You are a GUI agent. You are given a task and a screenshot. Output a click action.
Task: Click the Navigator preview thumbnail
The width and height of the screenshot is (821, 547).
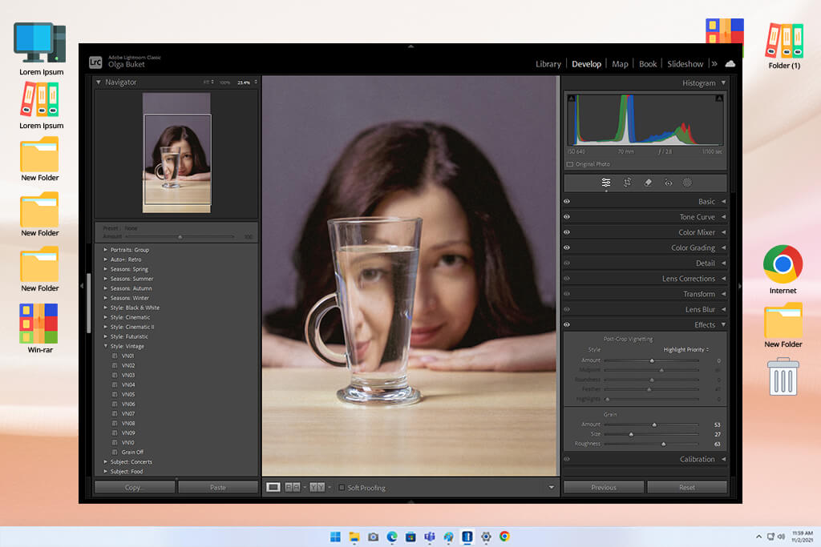click(177, 153)
